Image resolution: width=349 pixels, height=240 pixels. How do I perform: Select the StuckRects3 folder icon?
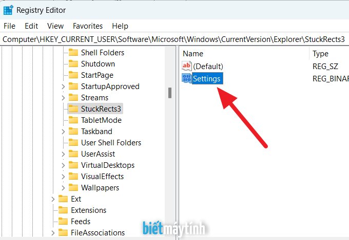click(x=73, y=109)
